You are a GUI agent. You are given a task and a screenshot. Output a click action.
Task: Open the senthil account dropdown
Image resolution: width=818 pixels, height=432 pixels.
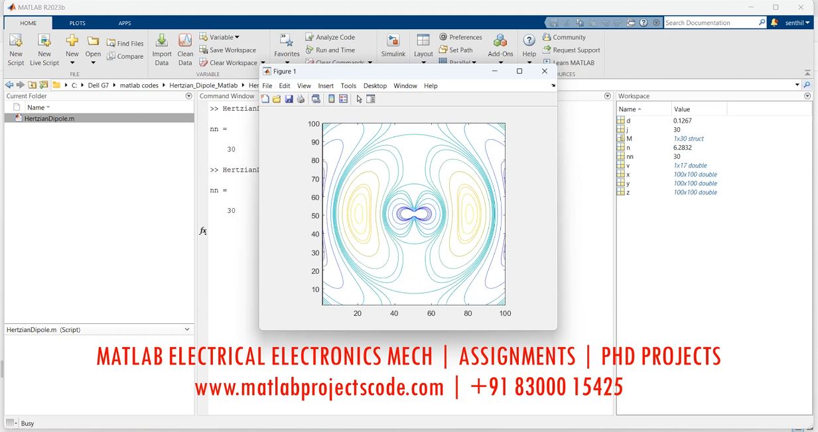798,23
